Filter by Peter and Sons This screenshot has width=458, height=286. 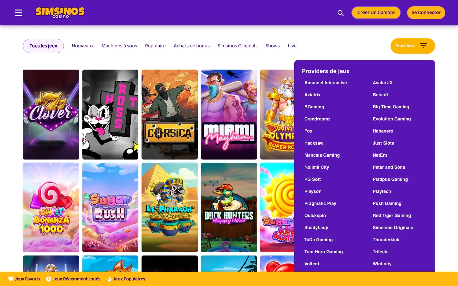pyautogui.click(x=389, y=167)
